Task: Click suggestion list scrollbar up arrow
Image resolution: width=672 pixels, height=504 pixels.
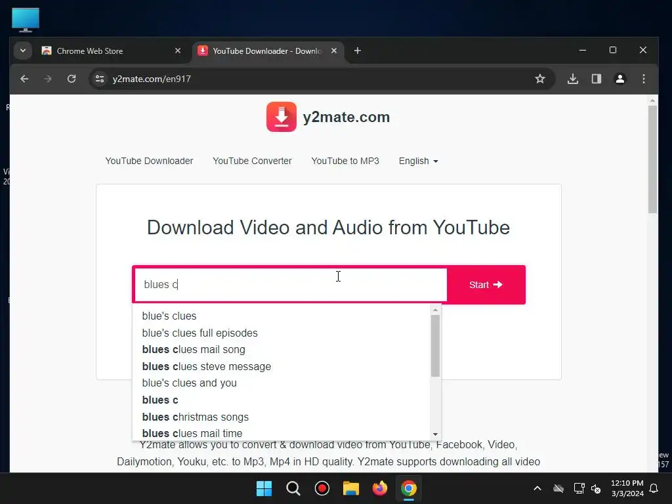Action: 436,310
